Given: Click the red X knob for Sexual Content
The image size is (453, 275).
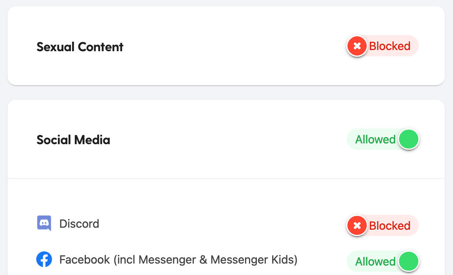Looking at the screenshot, I should coord(357,46).
